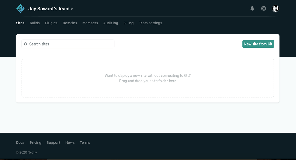Switch to the Sites tab
Screen dimensions: 296x160
[20, 23]
